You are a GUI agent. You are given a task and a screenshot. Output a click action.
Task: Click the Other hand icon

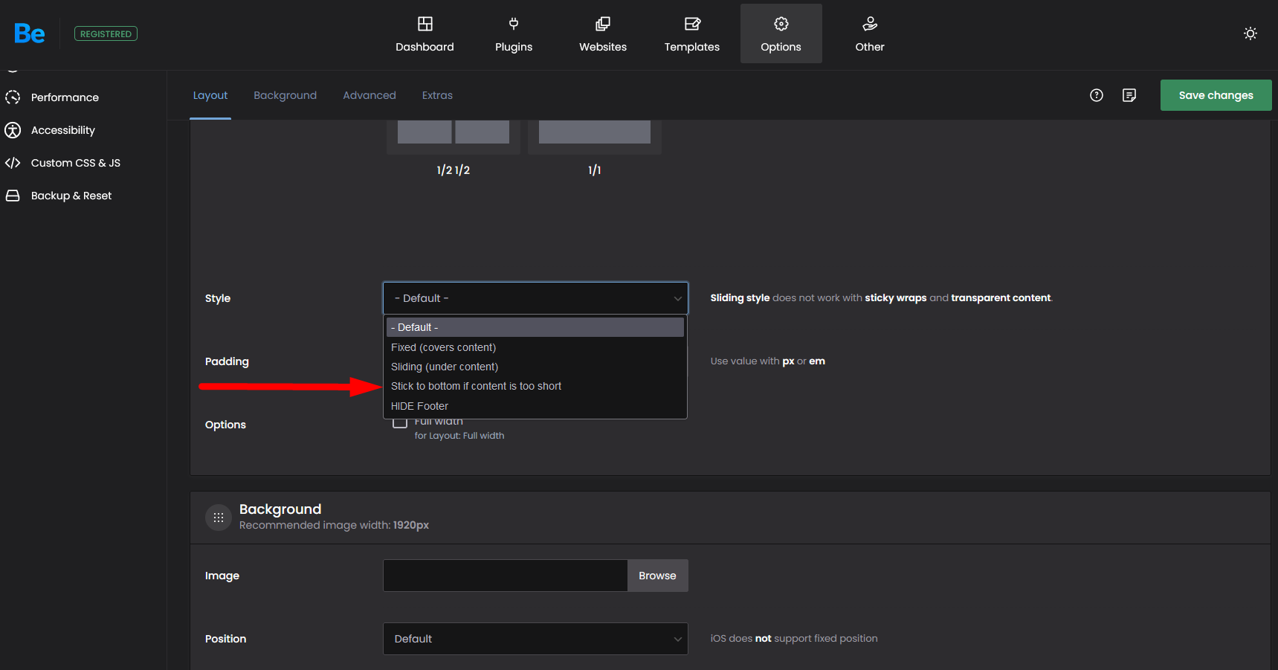point(870,24)
